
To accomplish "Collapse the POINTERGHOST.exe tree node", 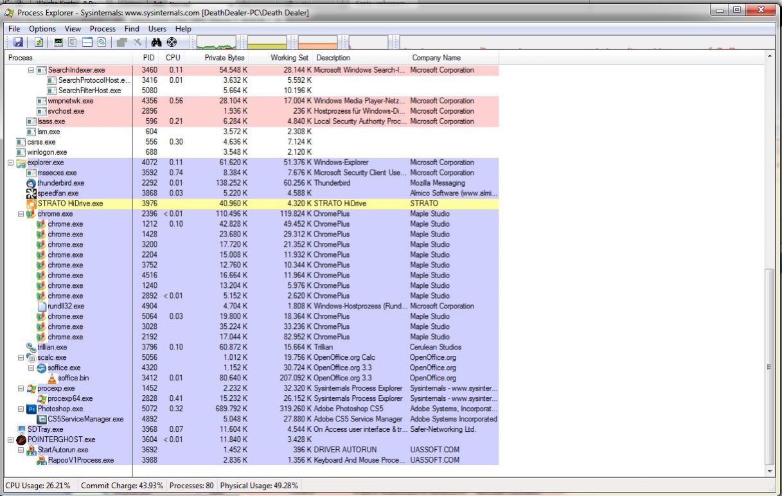I will coord(10,440).
